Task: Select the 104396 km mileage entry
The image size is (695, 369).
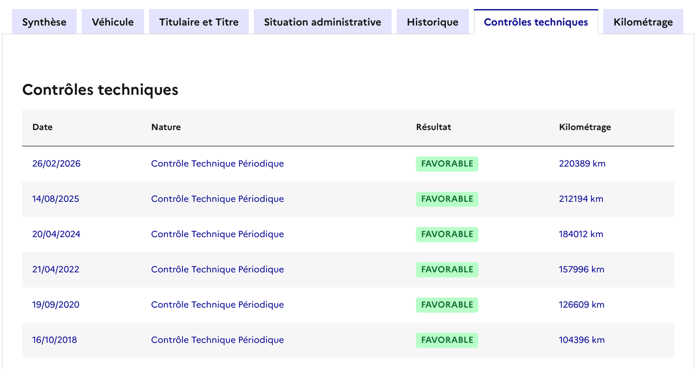Action: click(x=581, y=340)
